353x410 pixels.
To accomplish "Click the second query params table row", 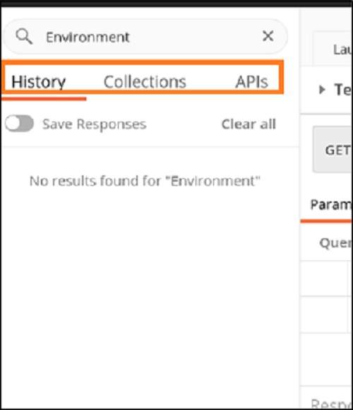I will pyautogui.click(x=326, y=315).
